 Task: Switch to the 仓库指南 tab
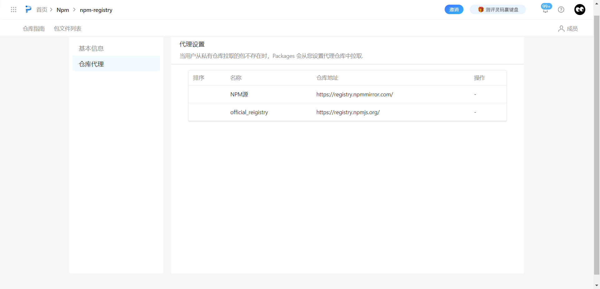[34, 29]
